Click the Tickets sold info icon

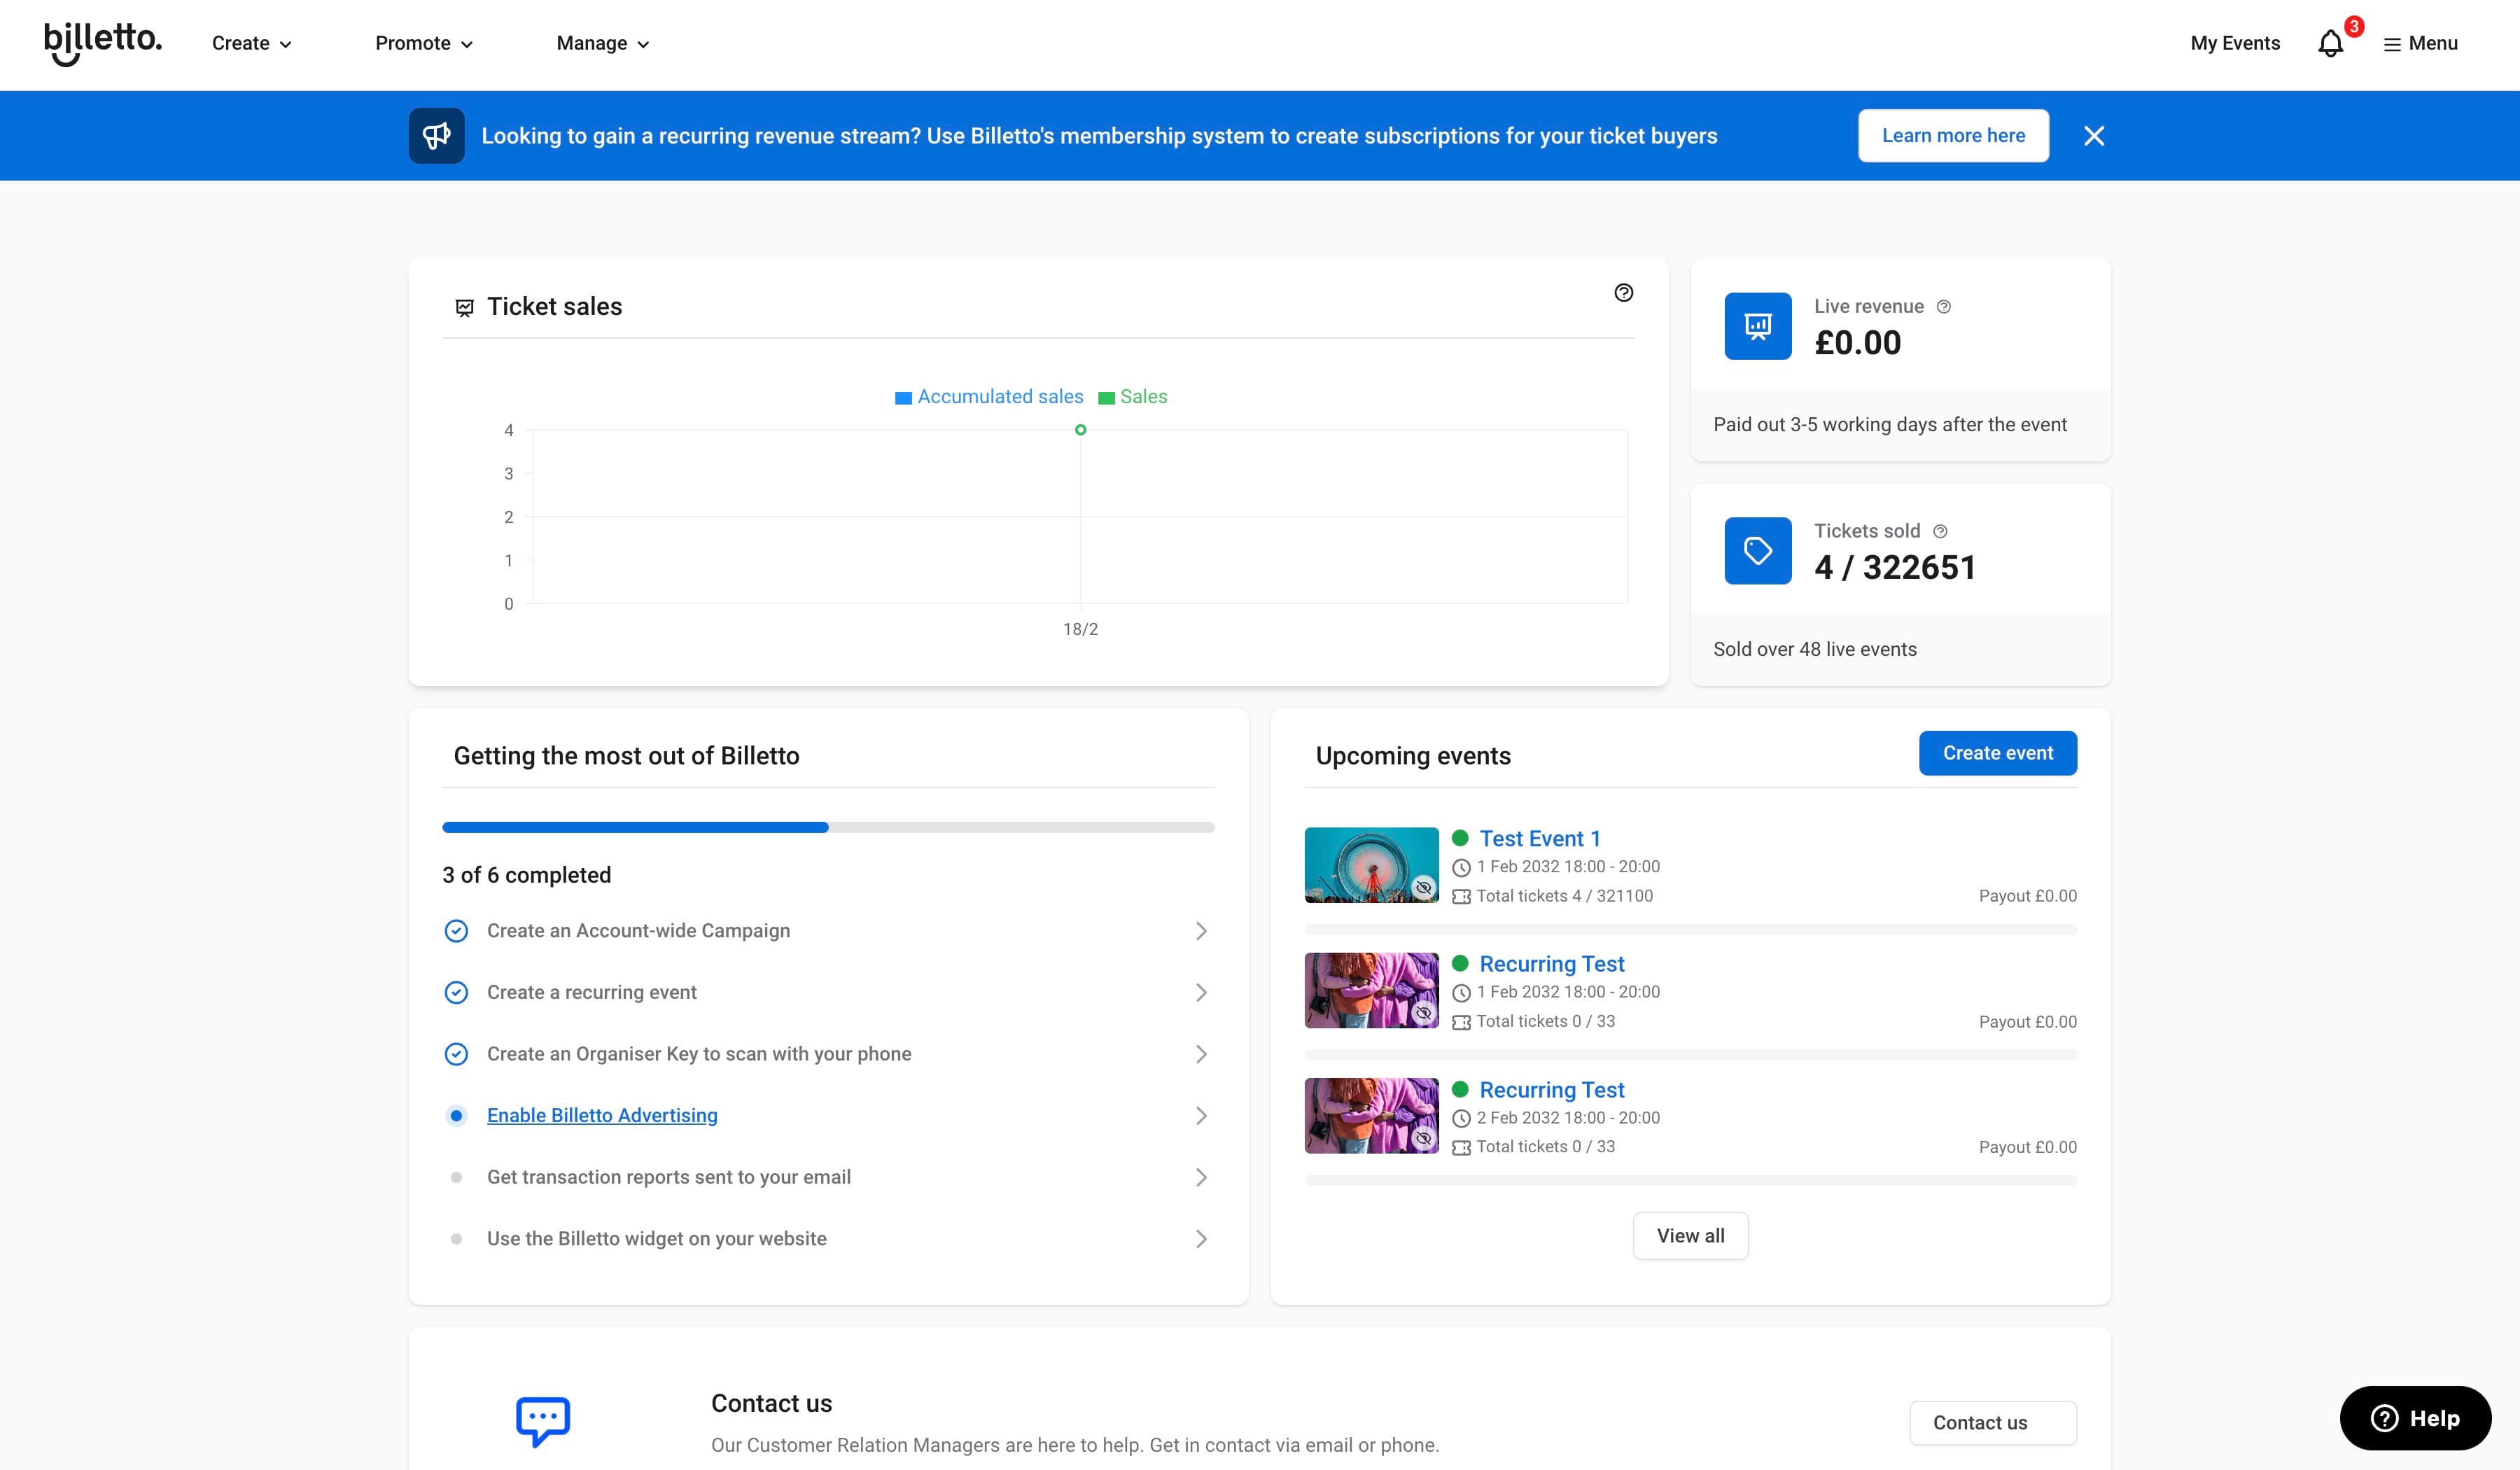[1940, 531]
